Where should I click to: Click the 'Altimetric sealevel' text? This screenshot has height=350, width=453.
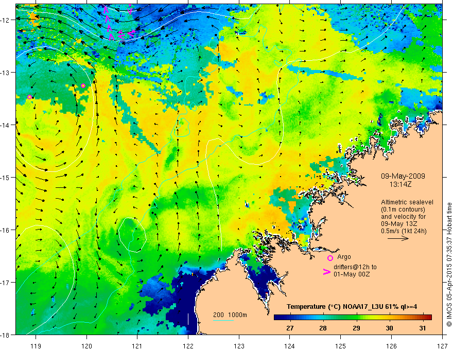click(x=407, y=202)
